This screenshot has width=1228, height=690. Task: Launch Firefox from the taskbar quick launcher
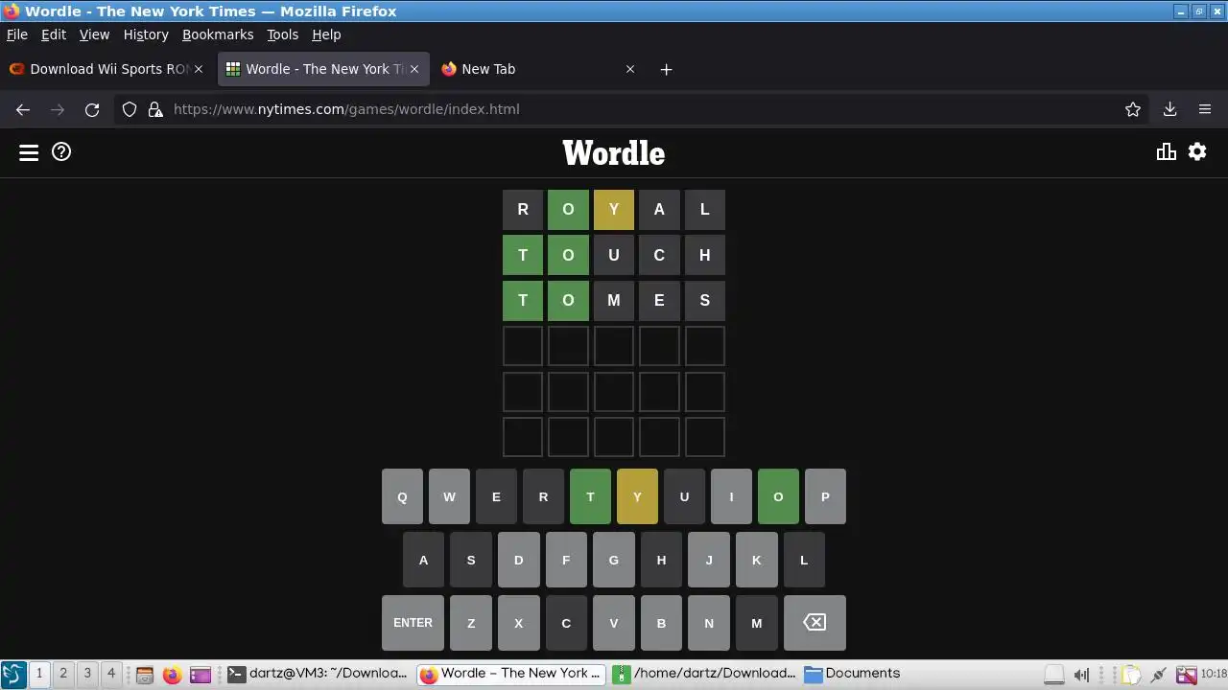172,675
